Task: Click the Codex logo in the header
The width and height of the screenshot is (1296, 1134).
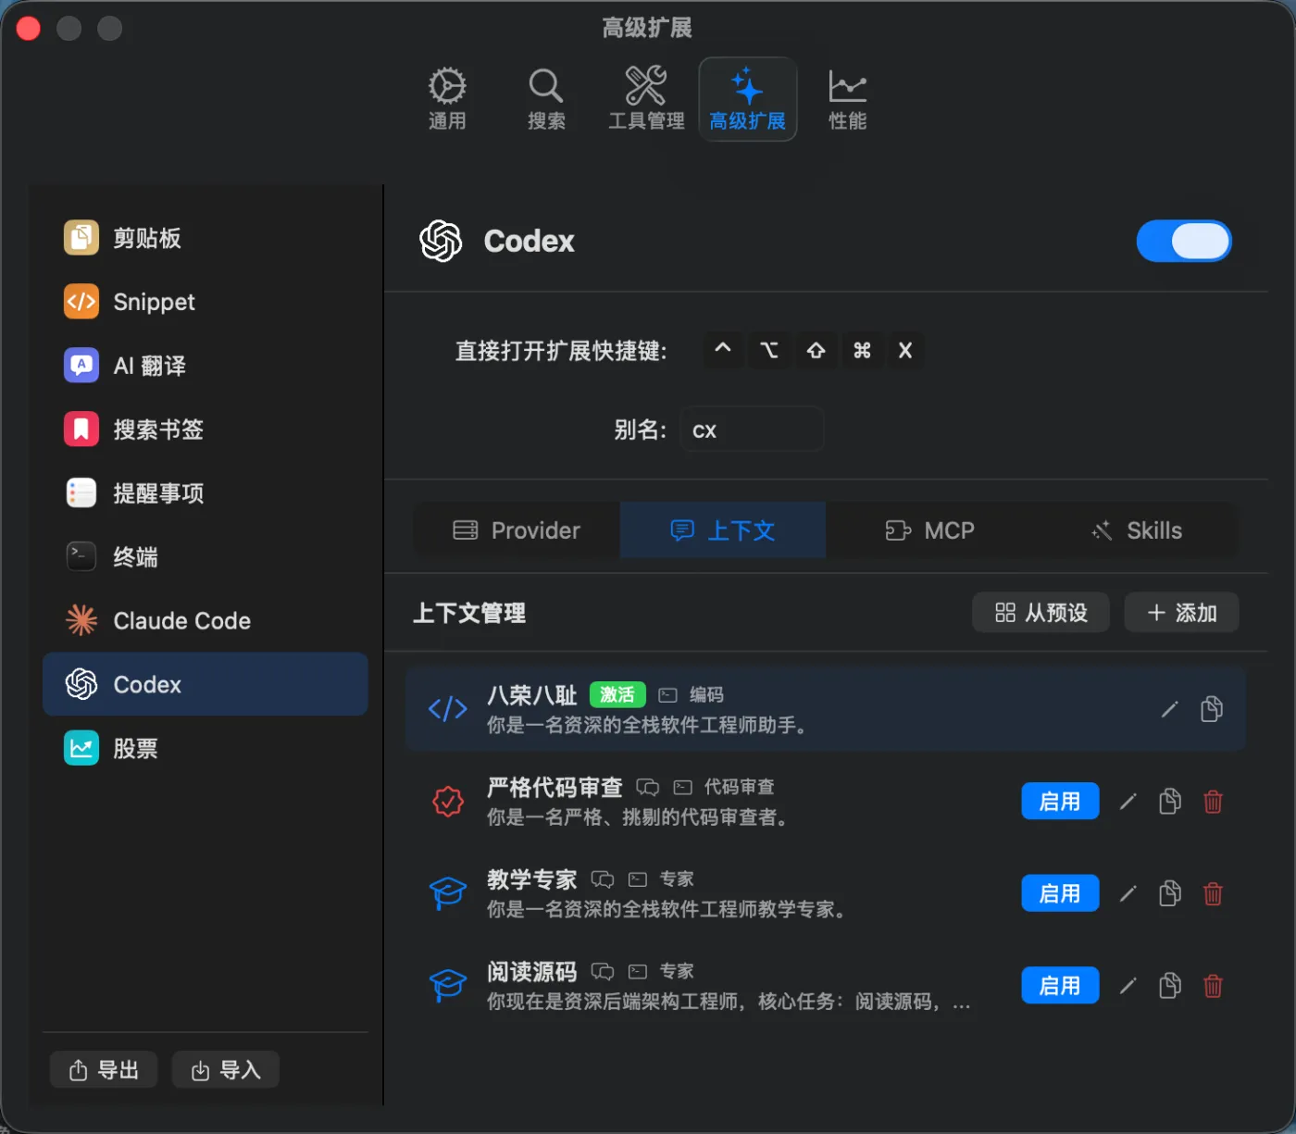Action: pos(441,242)
